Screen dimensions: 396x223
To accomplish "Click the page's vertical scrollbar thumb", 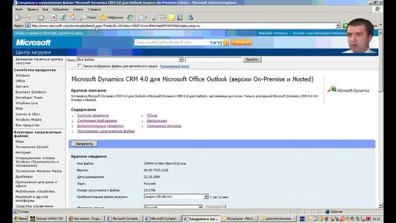I will click(x=381, y=63).
